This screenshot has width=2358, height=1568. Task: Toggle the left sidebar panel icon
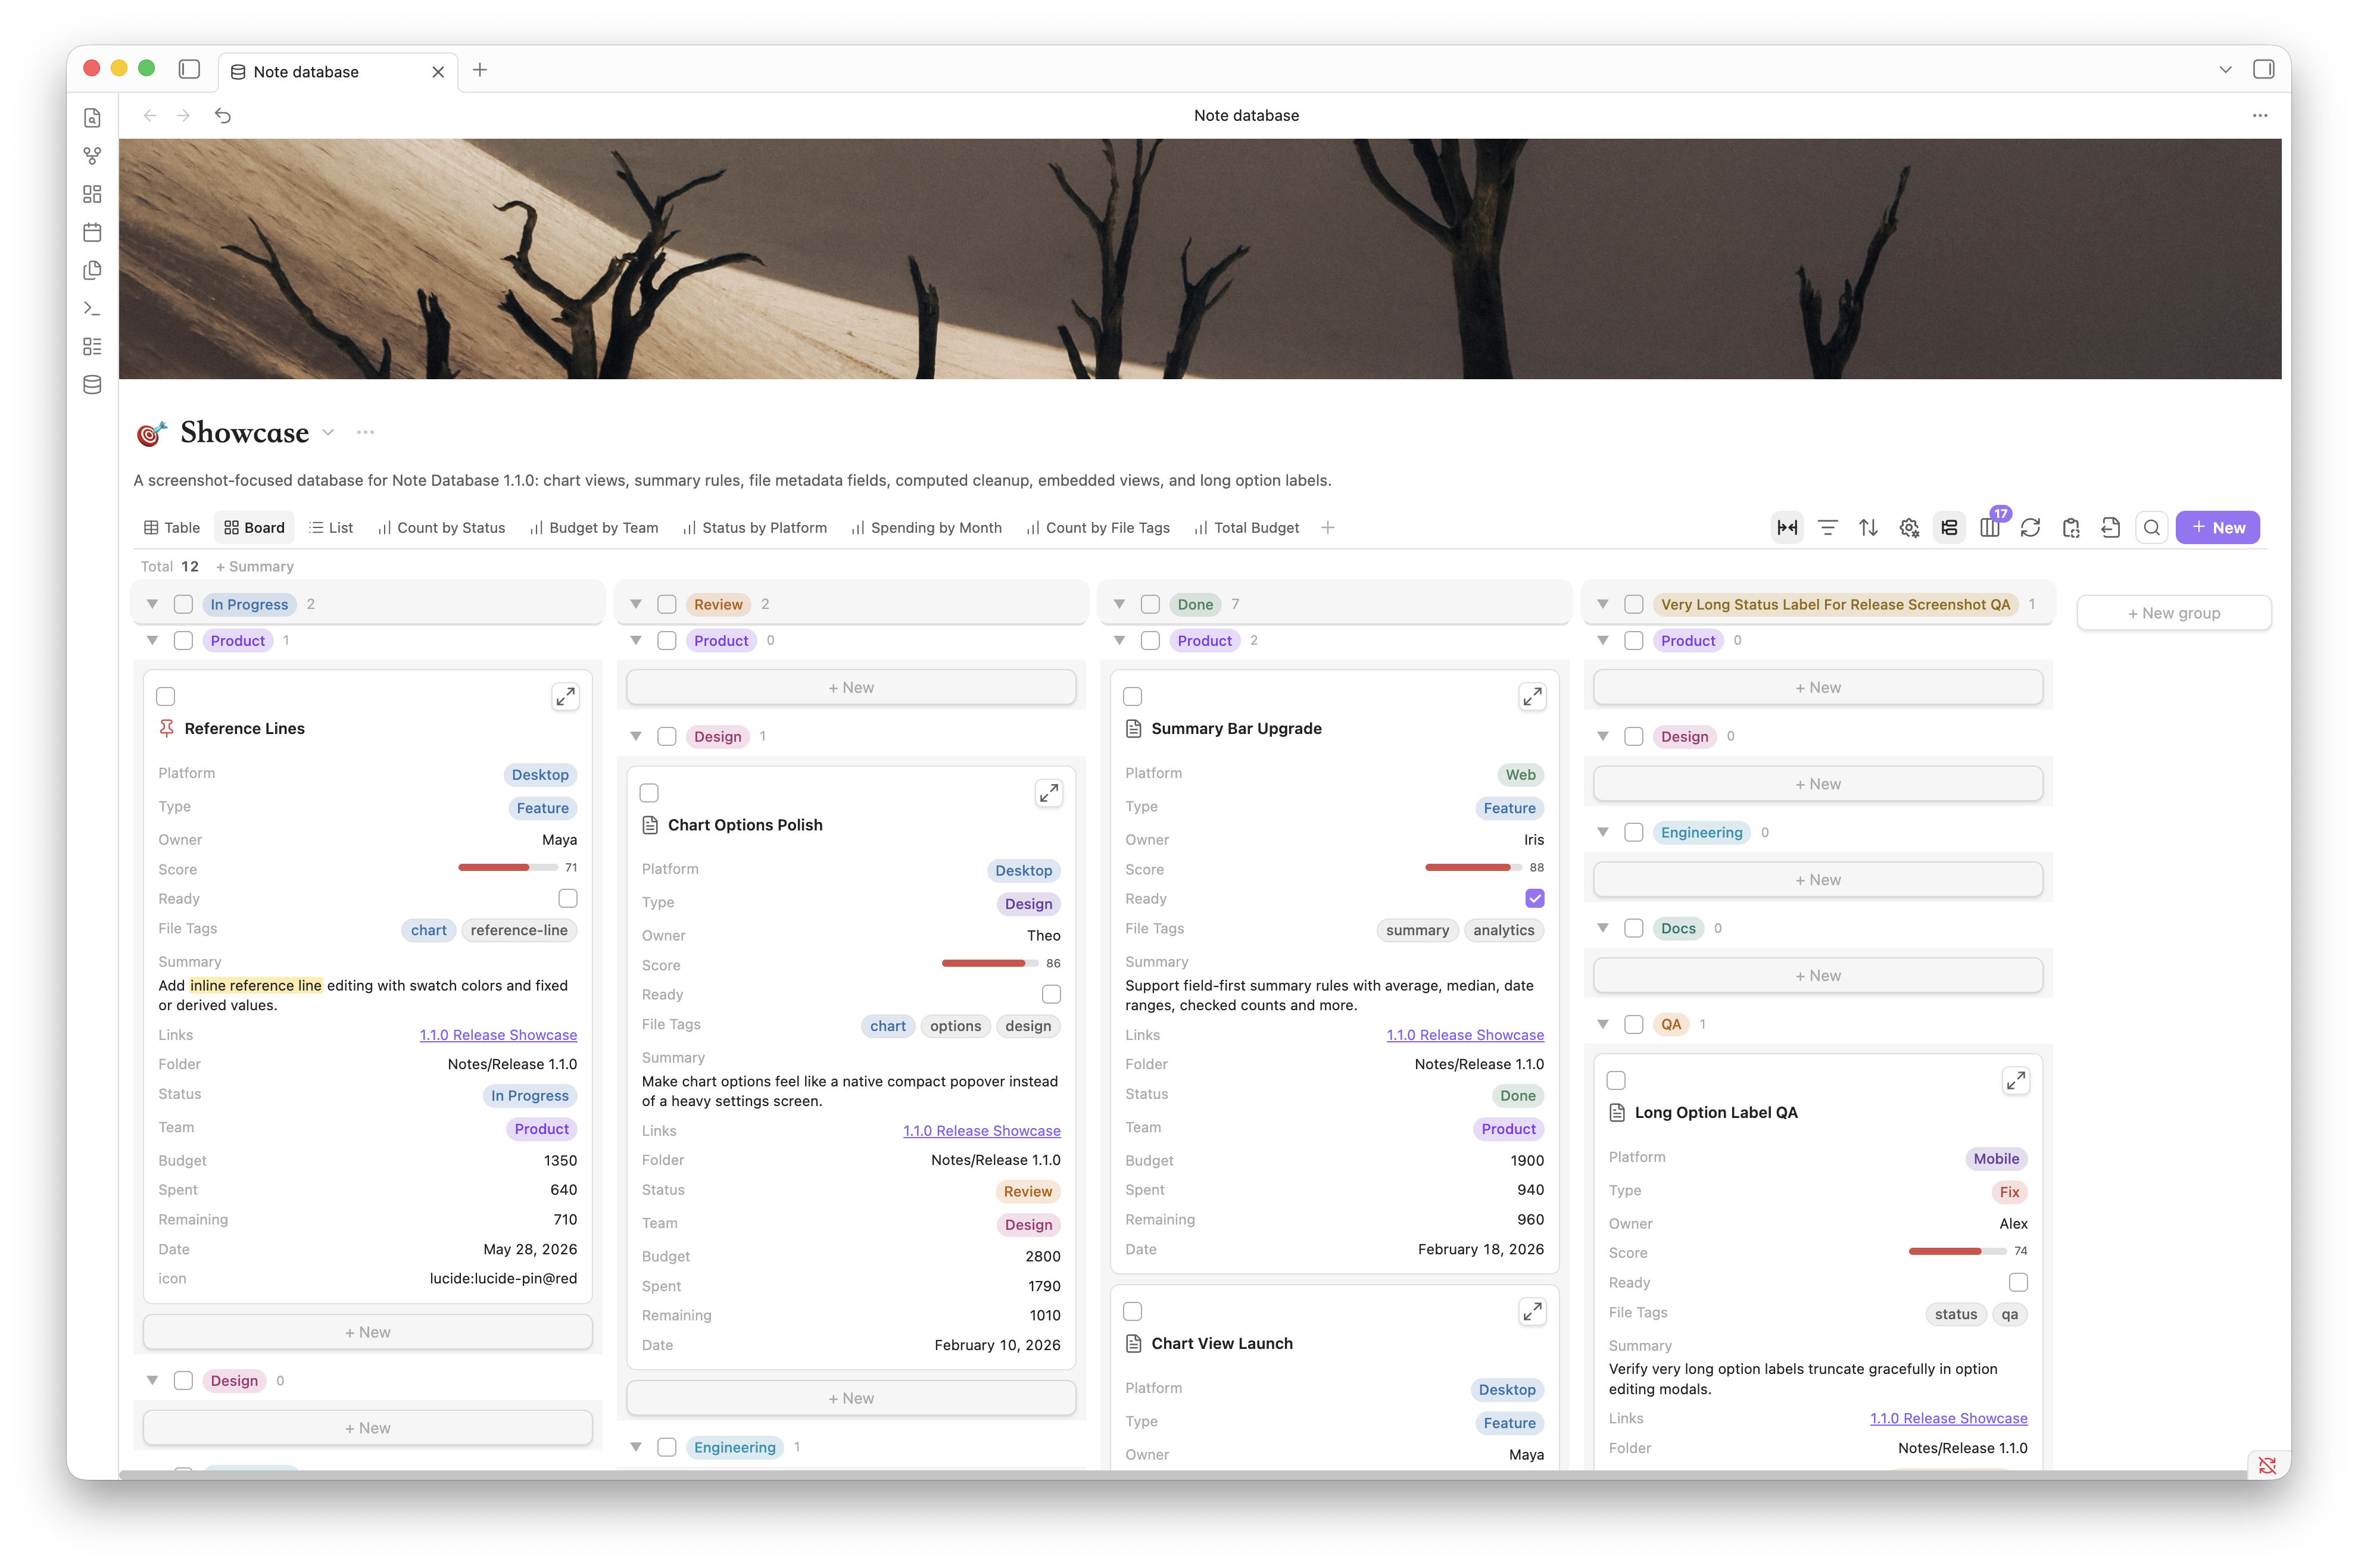pos(189,69)
